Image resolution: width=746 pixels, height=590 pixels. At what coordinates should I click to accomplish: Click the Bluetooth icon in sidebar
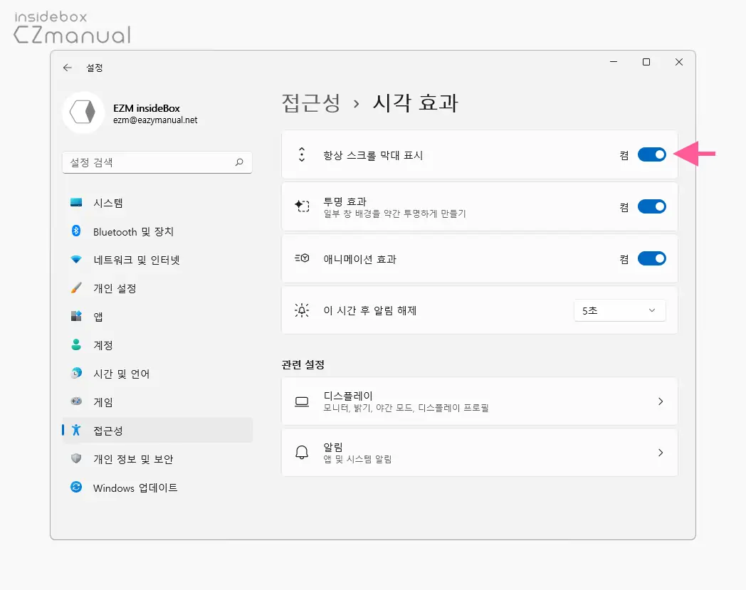click(76, 231)
